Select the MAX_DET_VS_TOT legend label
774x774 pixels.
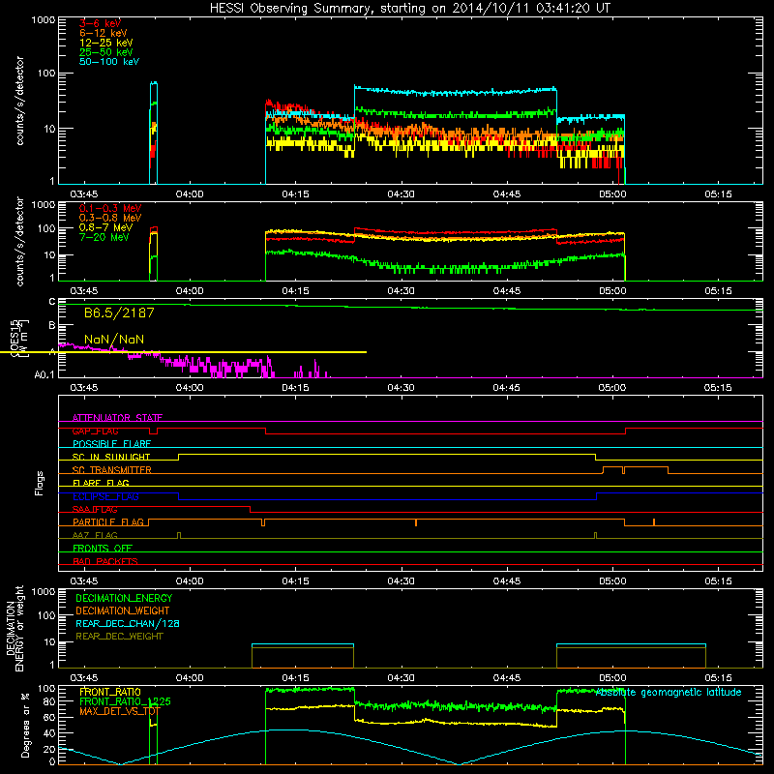120,711
